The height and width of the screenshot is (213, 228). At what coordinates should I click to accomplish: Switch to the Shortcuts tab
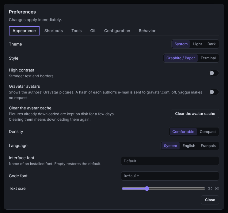pyautogui.click(x=54, y=31)
